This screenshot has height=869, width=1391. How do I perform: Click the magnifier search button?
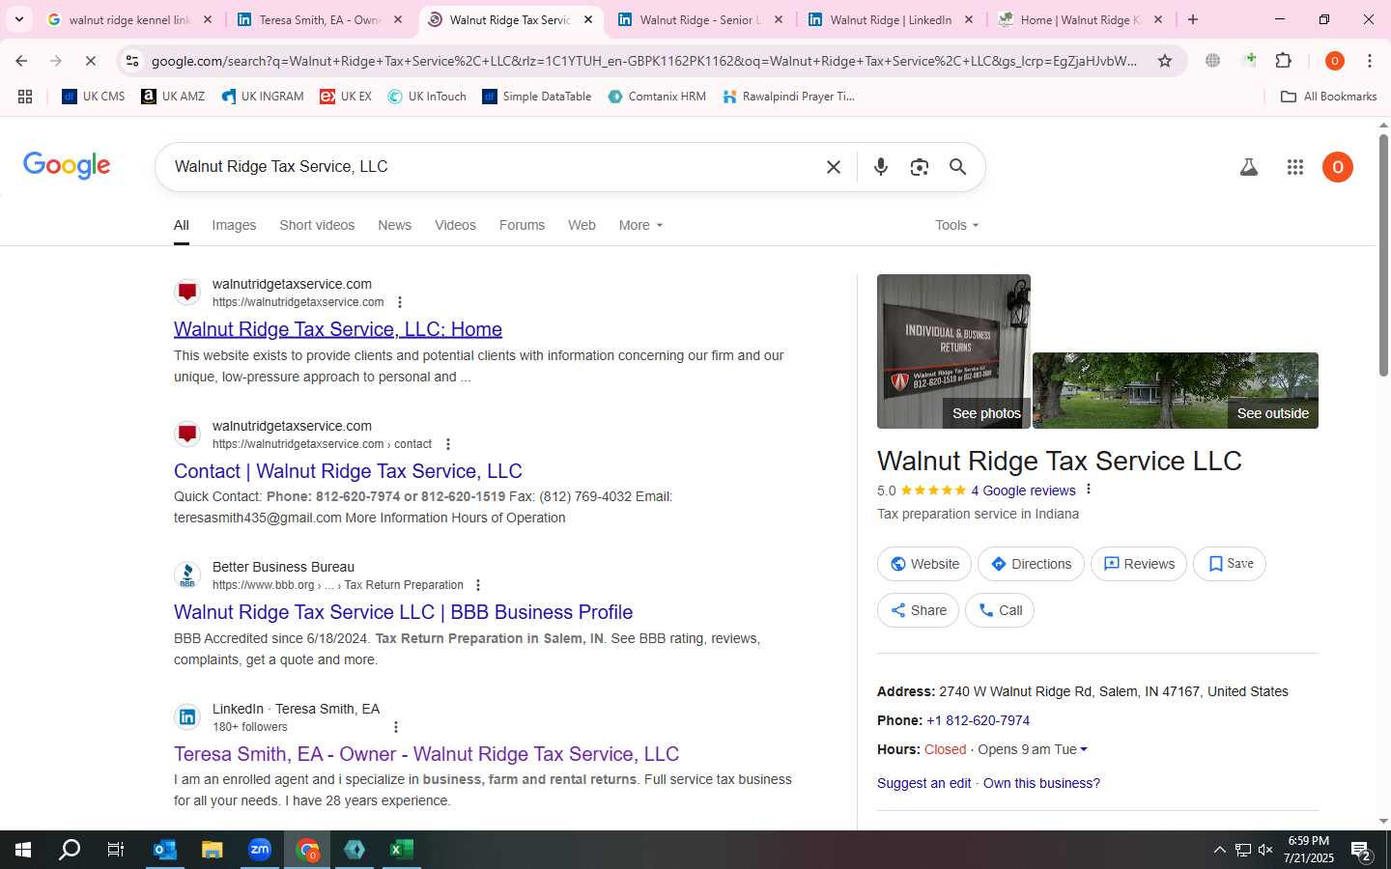[957, 167]
